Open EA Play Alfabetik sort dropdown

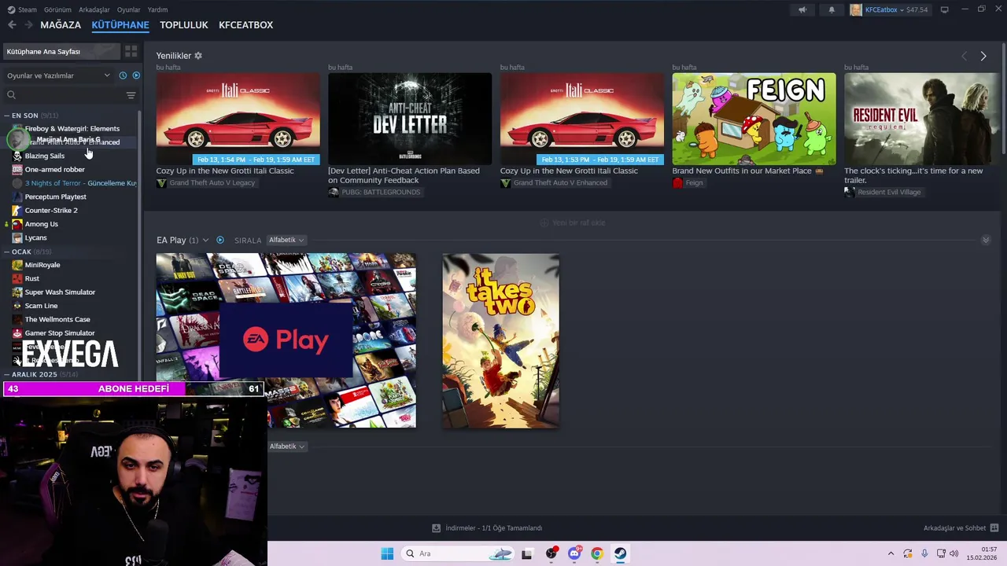tap(286, 240)
